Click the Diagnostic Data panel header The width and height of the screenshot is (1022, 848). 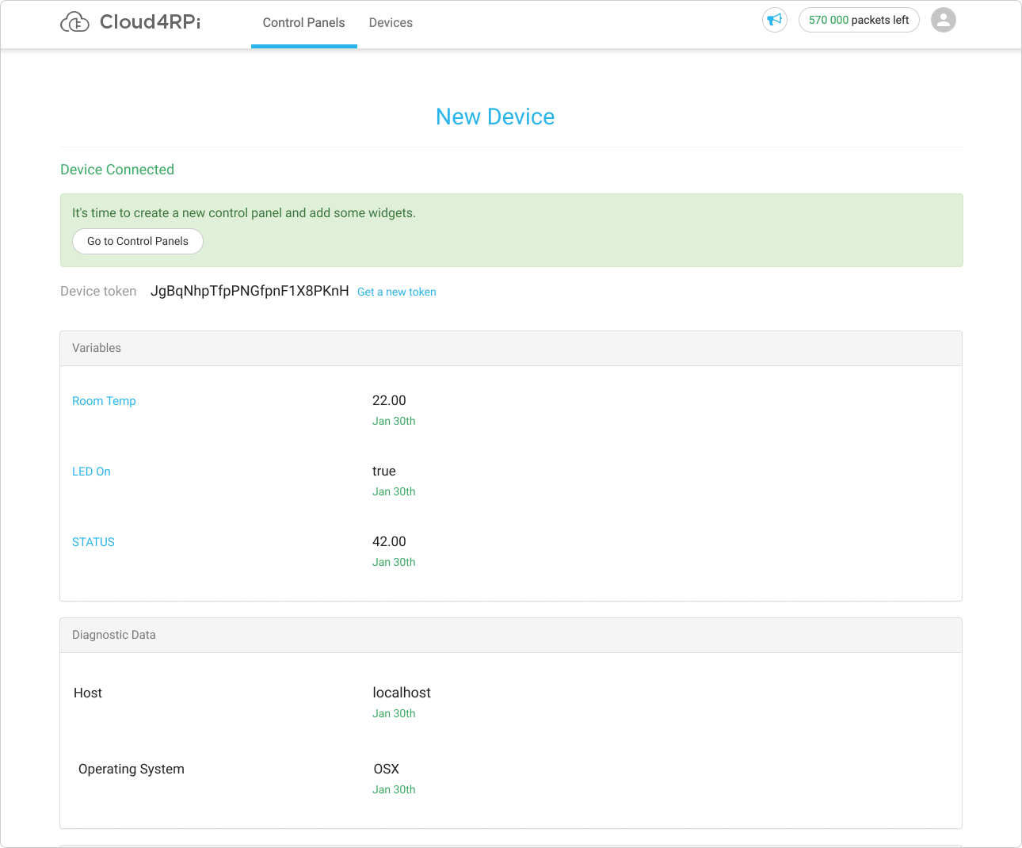click(511, 635)
